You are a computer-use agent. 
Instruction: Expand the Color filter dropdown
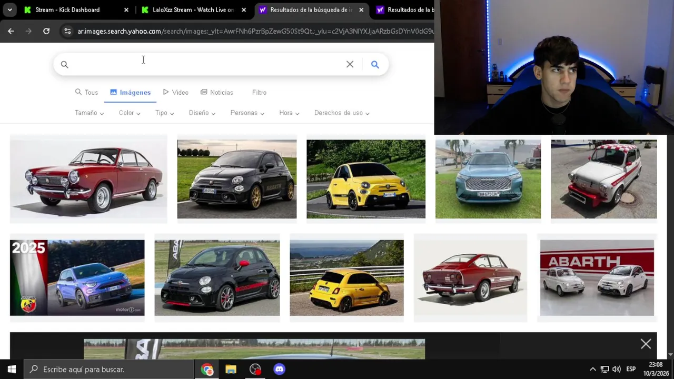coord(129,113)
